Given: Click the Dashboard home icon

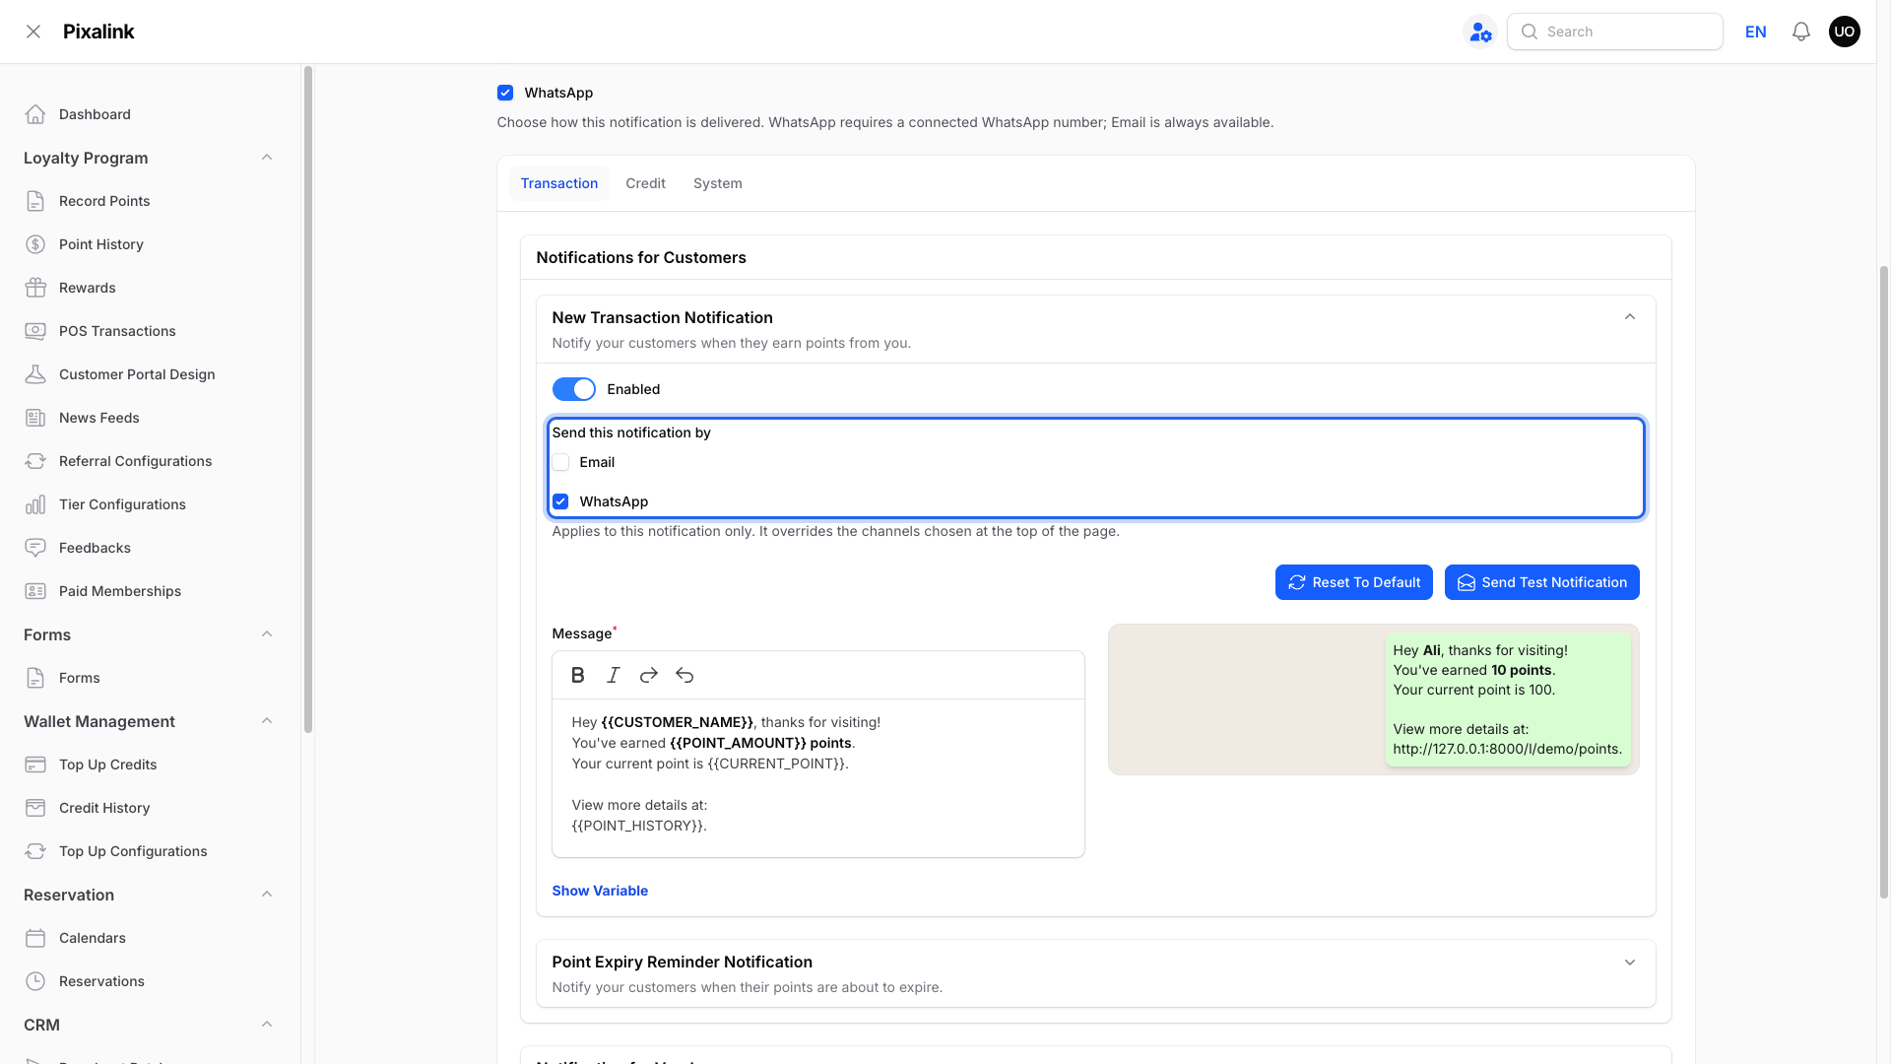Looking at the screenshot, I should 35,114.
